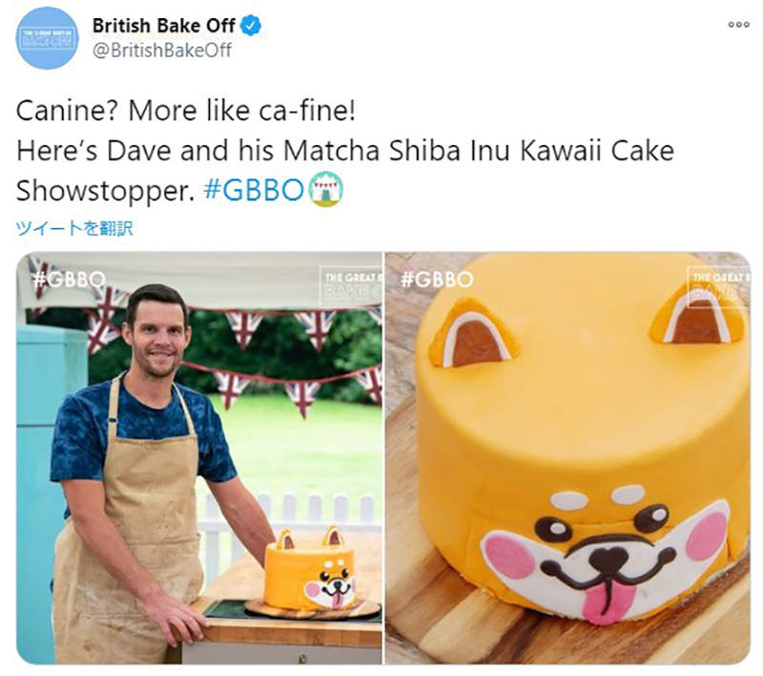Click the @BritishBakeOff handle
This screenshot has width=763, height=676.
[x=161, y=51]
